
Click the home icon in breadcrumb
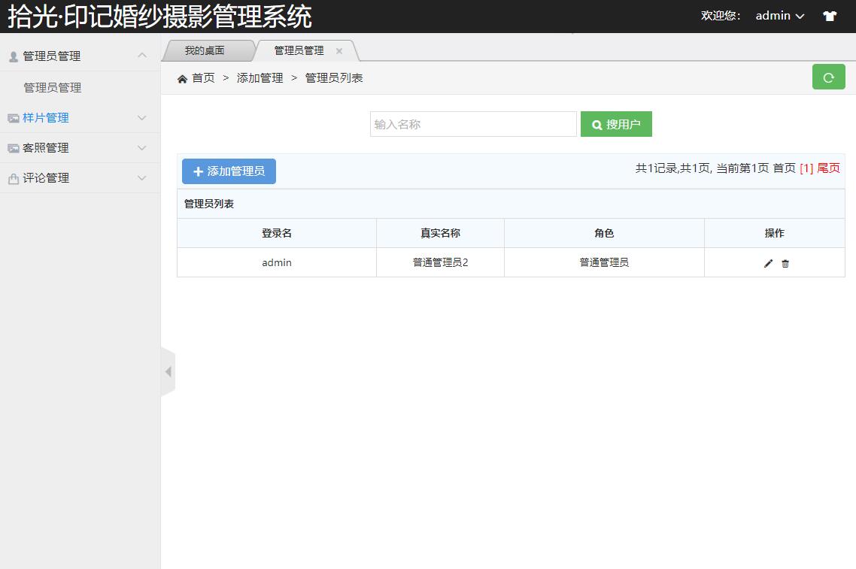tap(182, 79)
